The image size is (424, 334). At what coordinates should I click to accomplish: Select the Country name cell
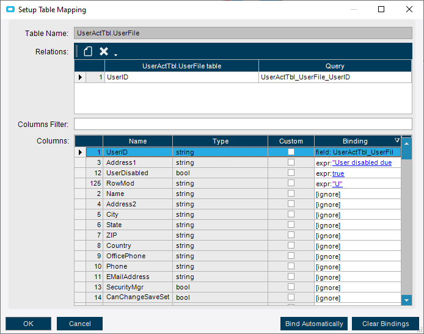click(137, 245)
